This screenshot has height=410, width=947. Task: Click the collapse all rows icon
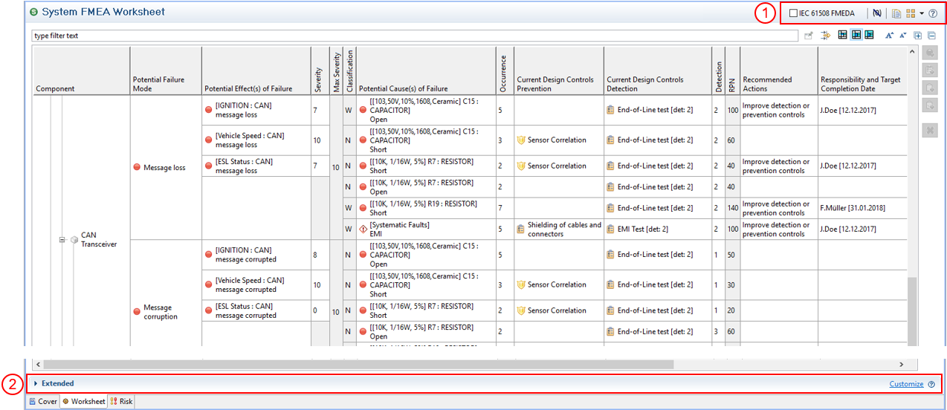[931, 35]
